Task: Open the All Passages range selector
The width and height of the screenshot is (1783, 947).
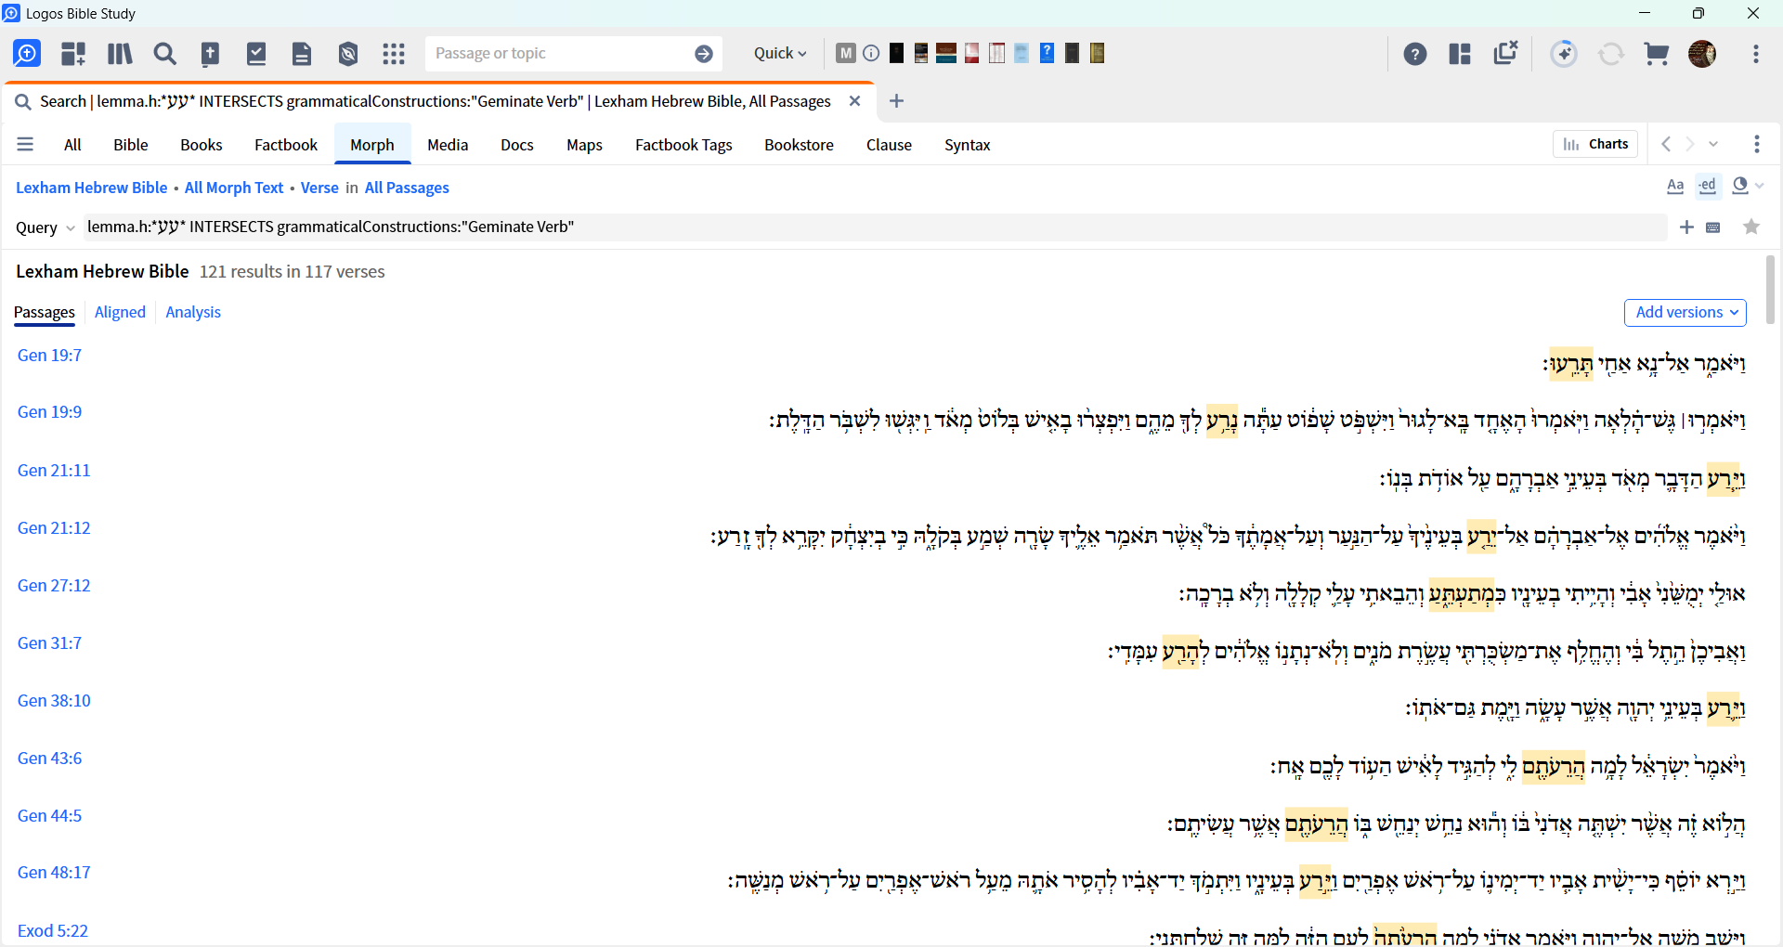Action: point(407,188)
